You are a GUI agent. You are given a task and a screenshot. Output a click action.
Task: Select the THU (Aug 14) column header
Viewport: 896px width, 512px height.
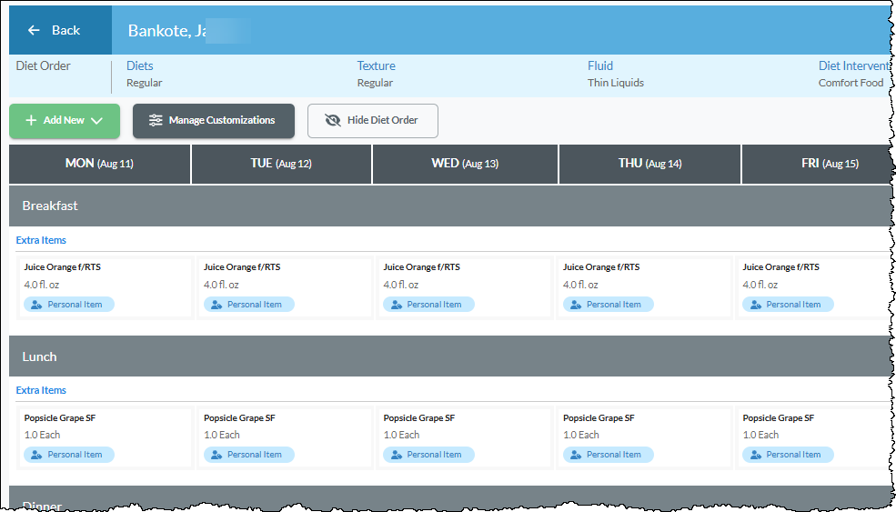tap(649, 164)
